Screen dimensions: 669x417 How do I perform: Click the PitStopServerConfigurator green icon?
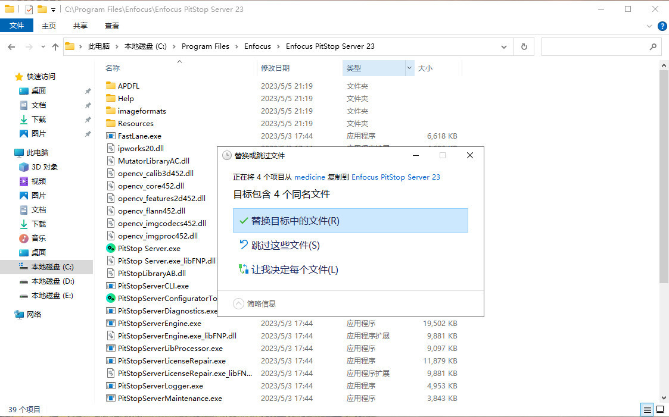click(x=110, y=298)
